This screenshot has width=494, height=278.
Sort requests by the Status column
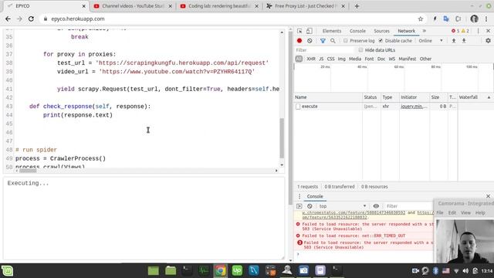[x=371, y=97]
